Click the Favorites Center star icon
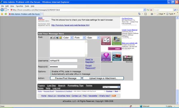 [2, 14]
